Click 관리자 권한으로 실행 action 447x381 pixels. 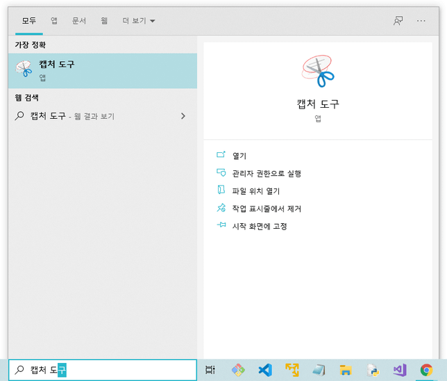coord(266,173)
